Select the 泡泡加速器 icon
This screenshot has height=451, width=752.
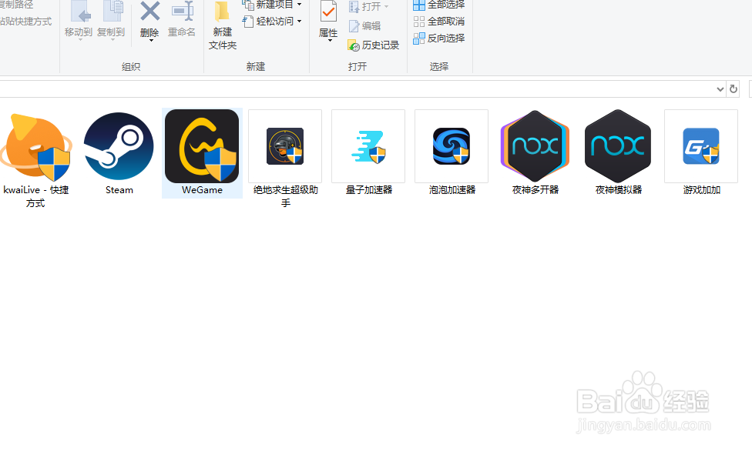point(452,146)
